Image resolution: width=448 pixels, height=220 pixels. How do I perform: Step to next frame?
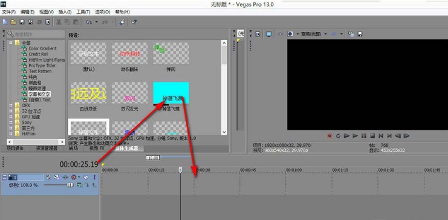coord(406,136)
